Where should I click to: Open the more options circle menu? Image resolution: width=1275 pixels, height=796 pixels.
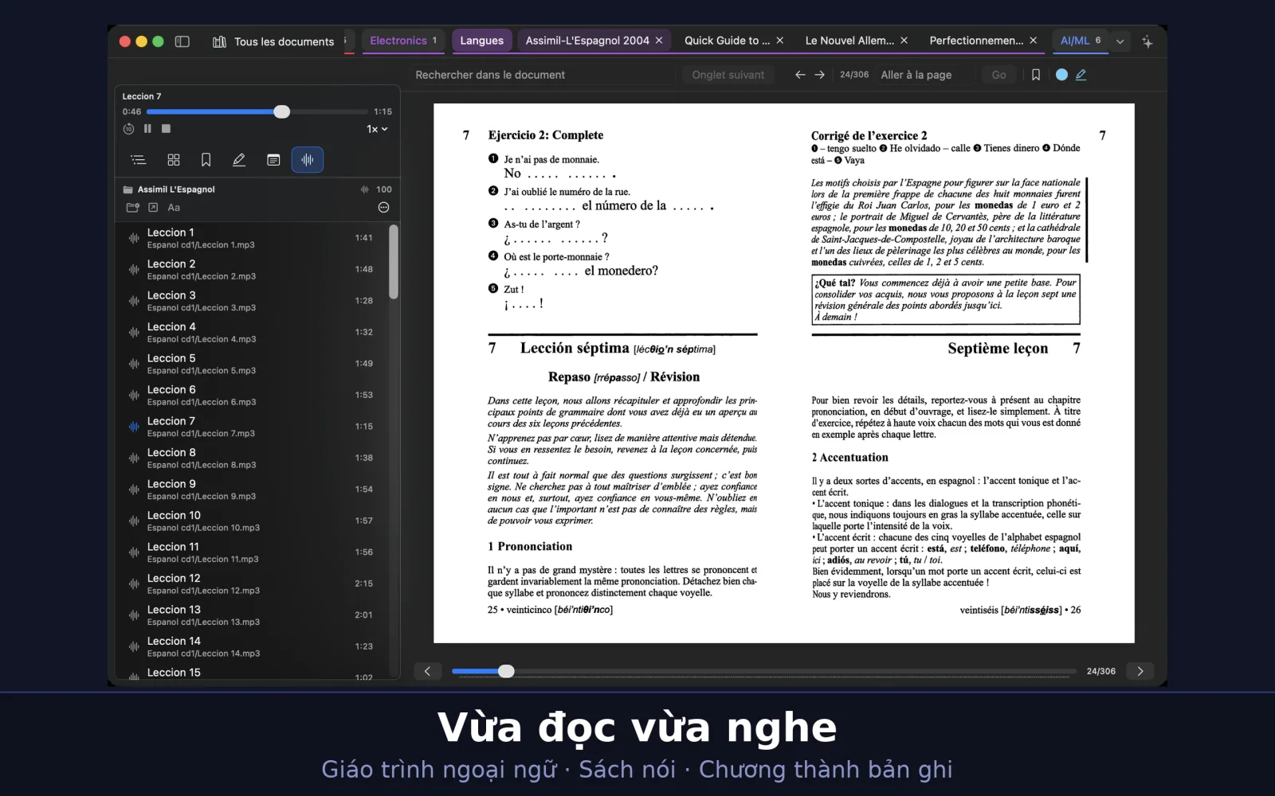(x=383, y=208)
